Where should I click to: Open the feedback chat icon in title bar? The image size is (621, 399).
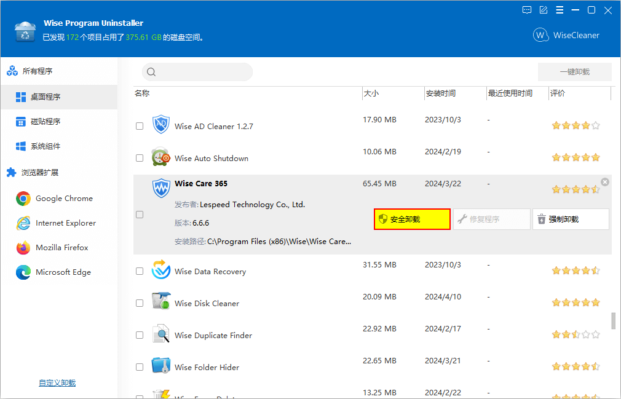(x=527, y=10)
